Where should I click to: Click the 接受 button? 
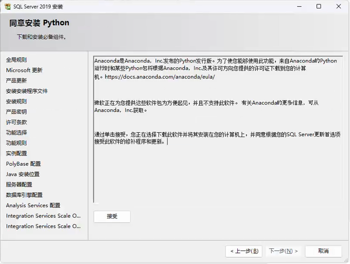pos(112,216)
